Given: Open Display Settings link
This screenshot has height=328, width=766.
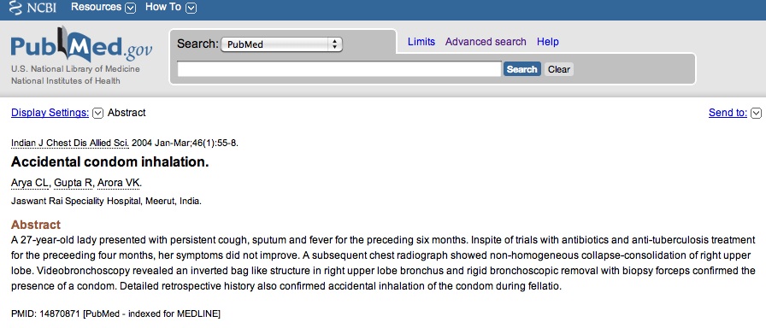Looking at the screenshot, I should click(x=50, y=113).
